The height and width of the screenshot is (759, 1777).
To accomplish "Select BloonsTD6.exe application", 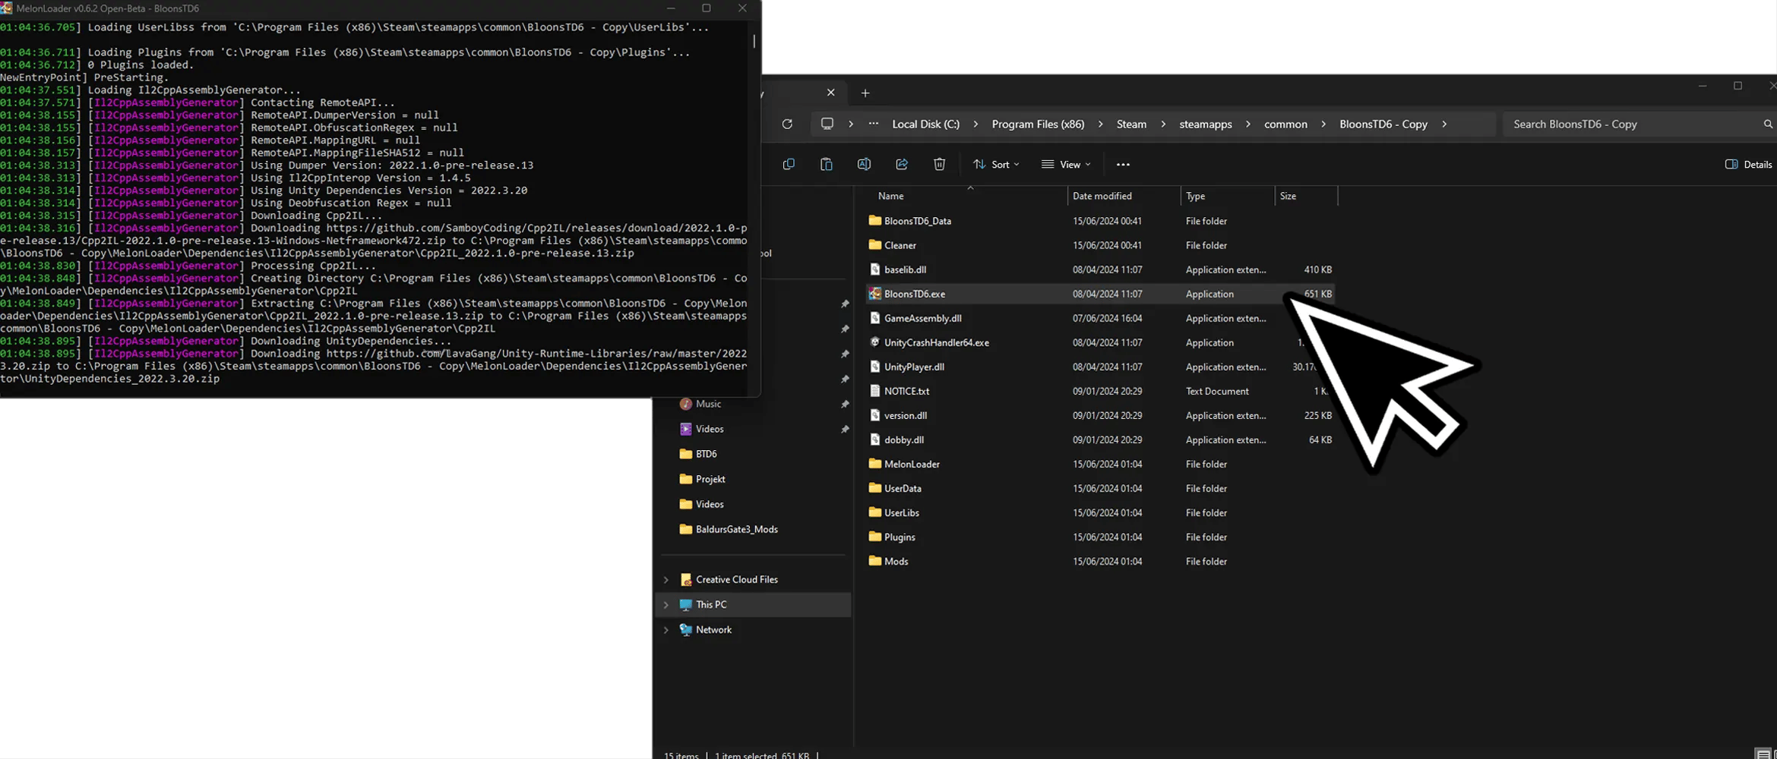I will [914, 294].
